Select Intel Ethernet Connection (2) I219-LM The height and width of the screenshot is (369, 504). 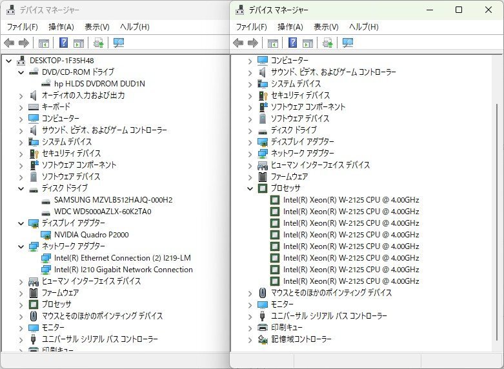click(122, 258)
